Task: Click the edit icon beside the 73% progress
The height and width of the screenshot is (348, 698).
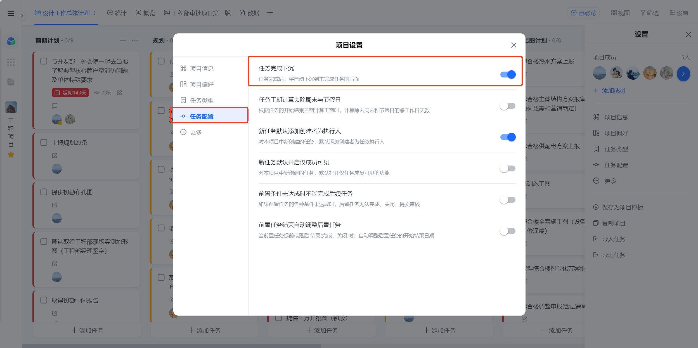Action: click(119, 93)
